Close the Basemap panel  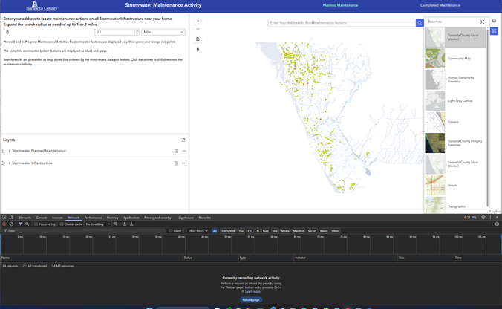[x=482, y=22]
